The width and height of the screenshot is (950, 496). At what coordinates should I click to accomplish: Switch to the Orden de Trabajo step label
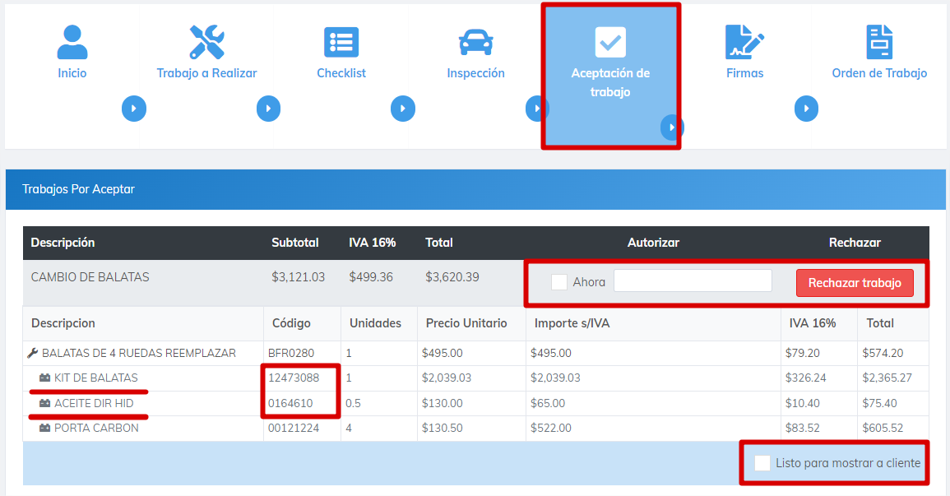(879, 73)
